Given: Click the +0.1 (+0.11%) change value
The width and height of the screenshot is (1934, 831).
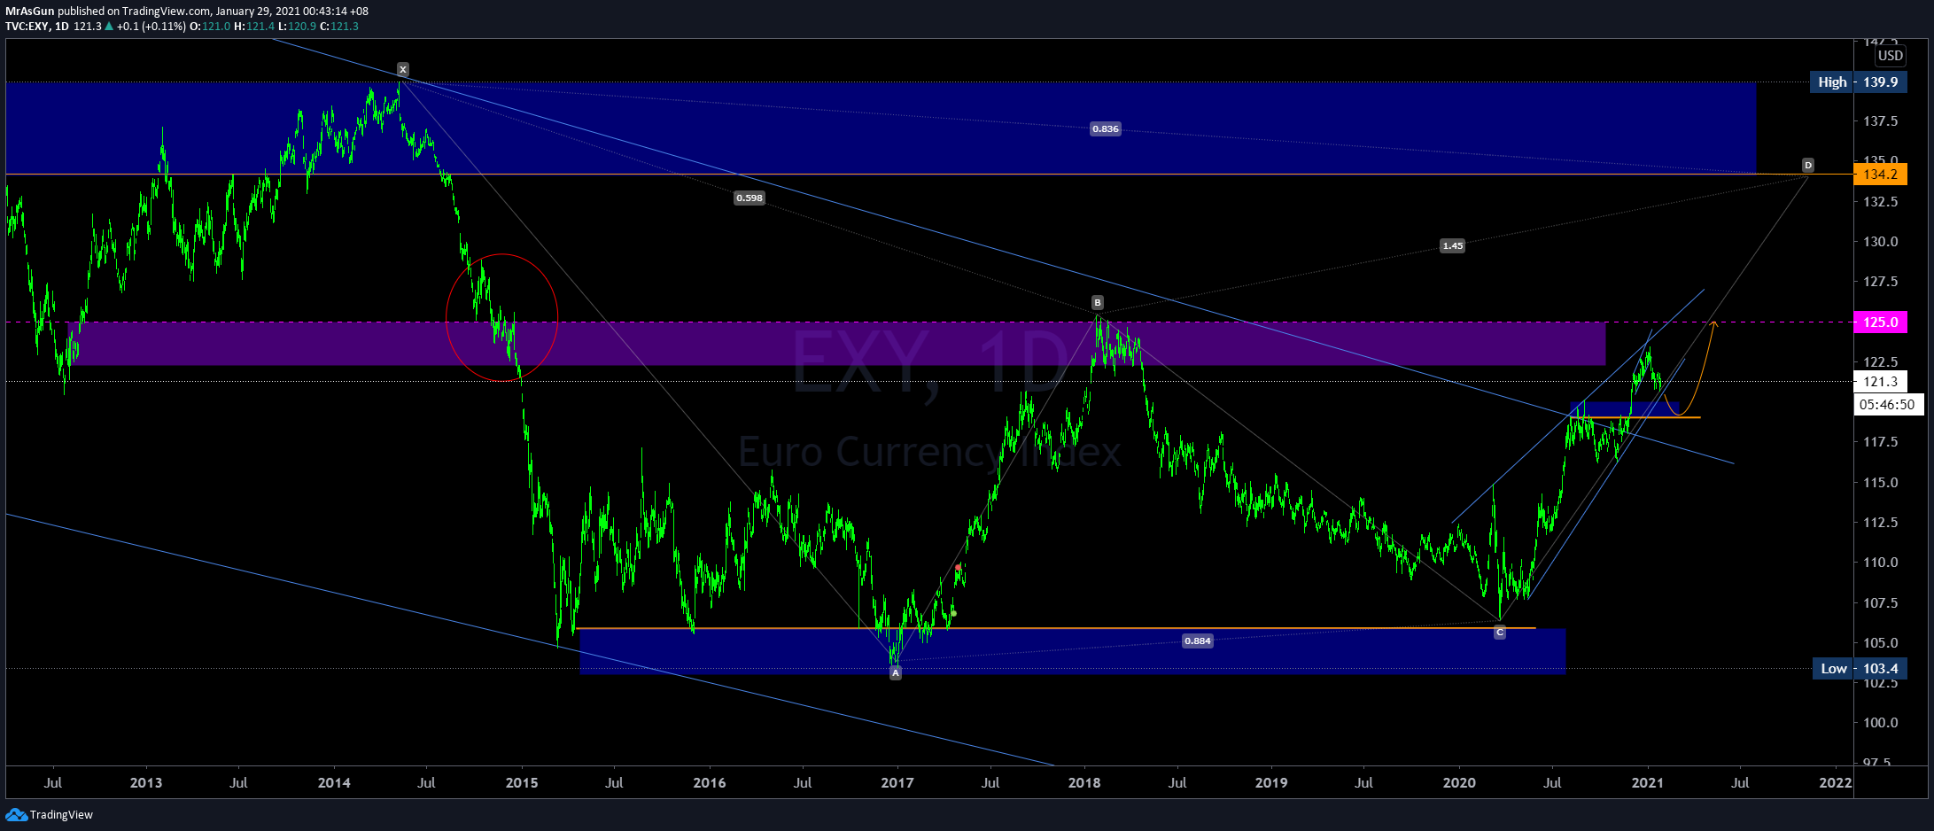Looking at the screenshot, I should (151, 27).
